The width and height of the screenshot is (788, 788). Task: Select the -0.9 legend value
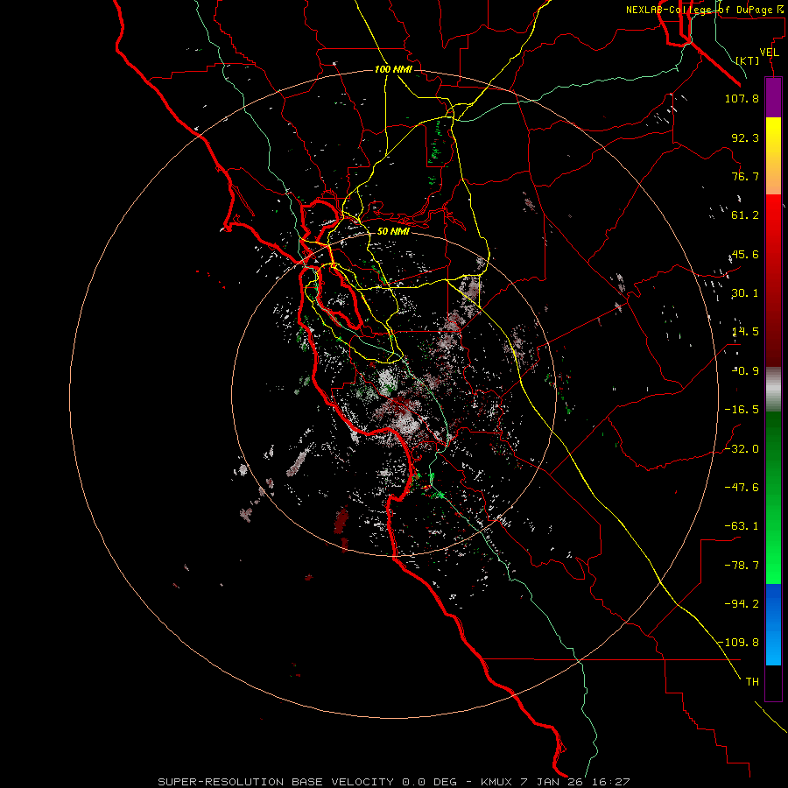pos(745,371)
